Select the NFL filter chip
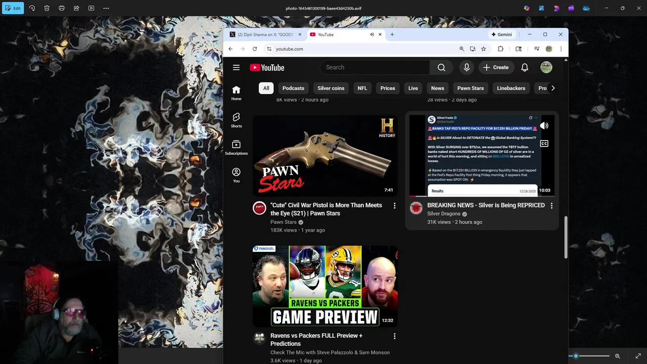Image resolution: width=647 pixels, height=364 pixels. click(362, 88)
